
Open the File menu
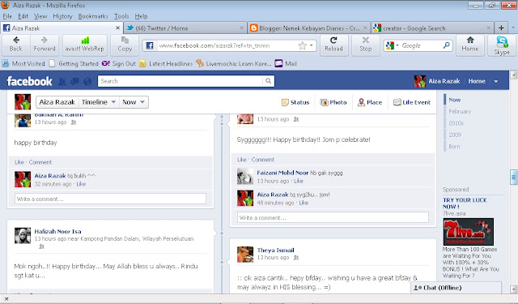pos(7,16)
